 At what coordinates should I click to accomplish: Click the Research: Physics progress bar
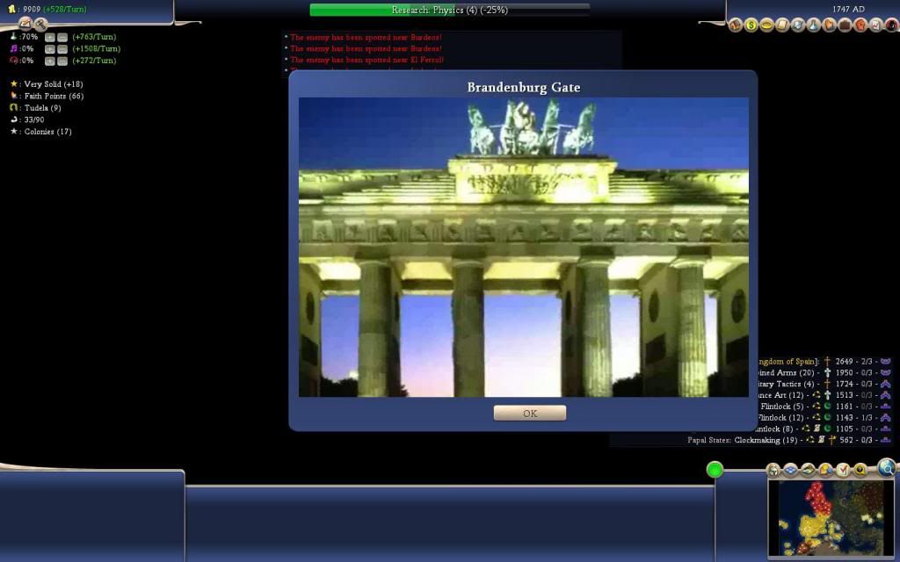coord(448,11)
